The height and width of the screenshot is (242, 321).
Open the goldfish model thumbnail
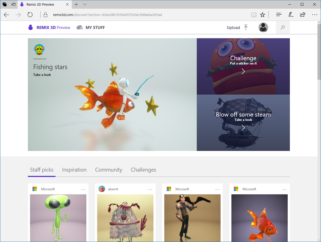tap(260, 218)
